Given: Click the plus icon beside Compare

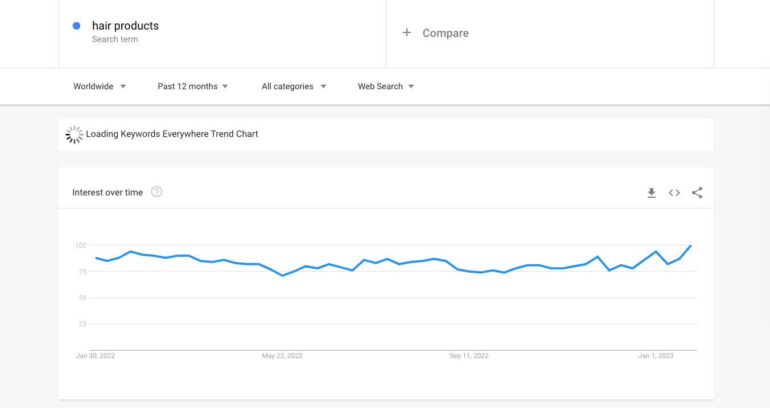Looking at the screenshot, I should point(407,33).
